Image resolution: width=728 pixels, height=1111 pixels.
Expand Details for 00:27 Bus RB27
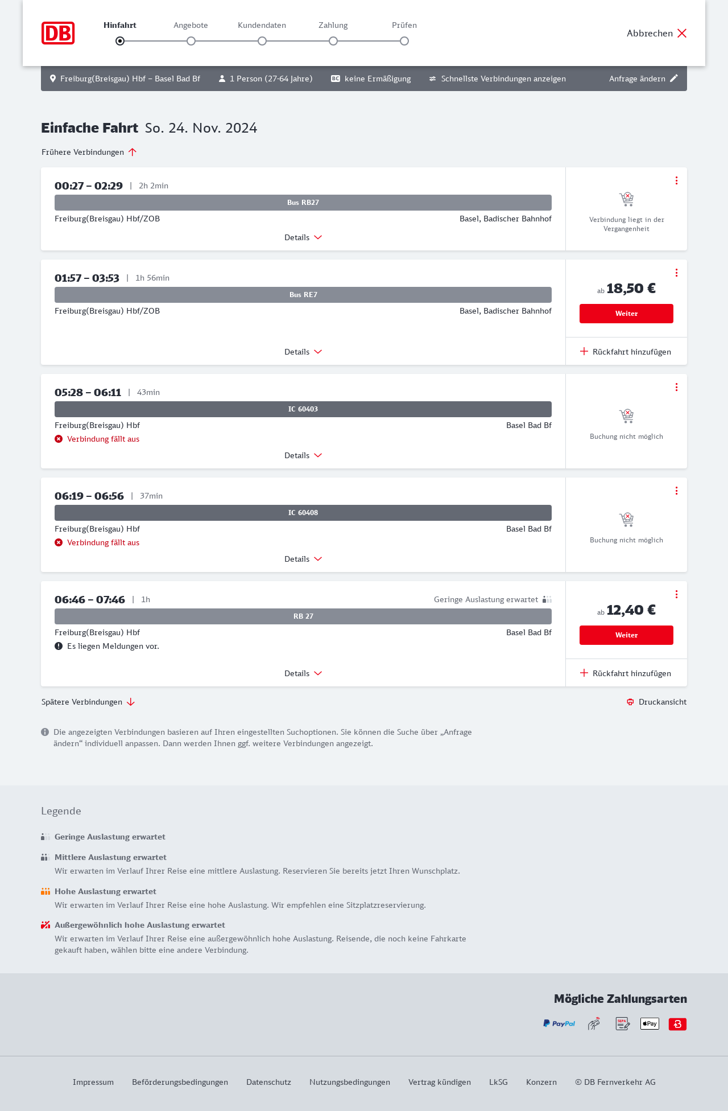tap(303, 237)
